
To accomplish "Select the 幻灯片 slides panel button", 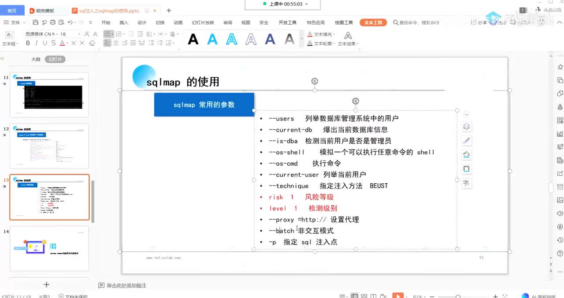I will pyautogui.click(x=55, y=59).
